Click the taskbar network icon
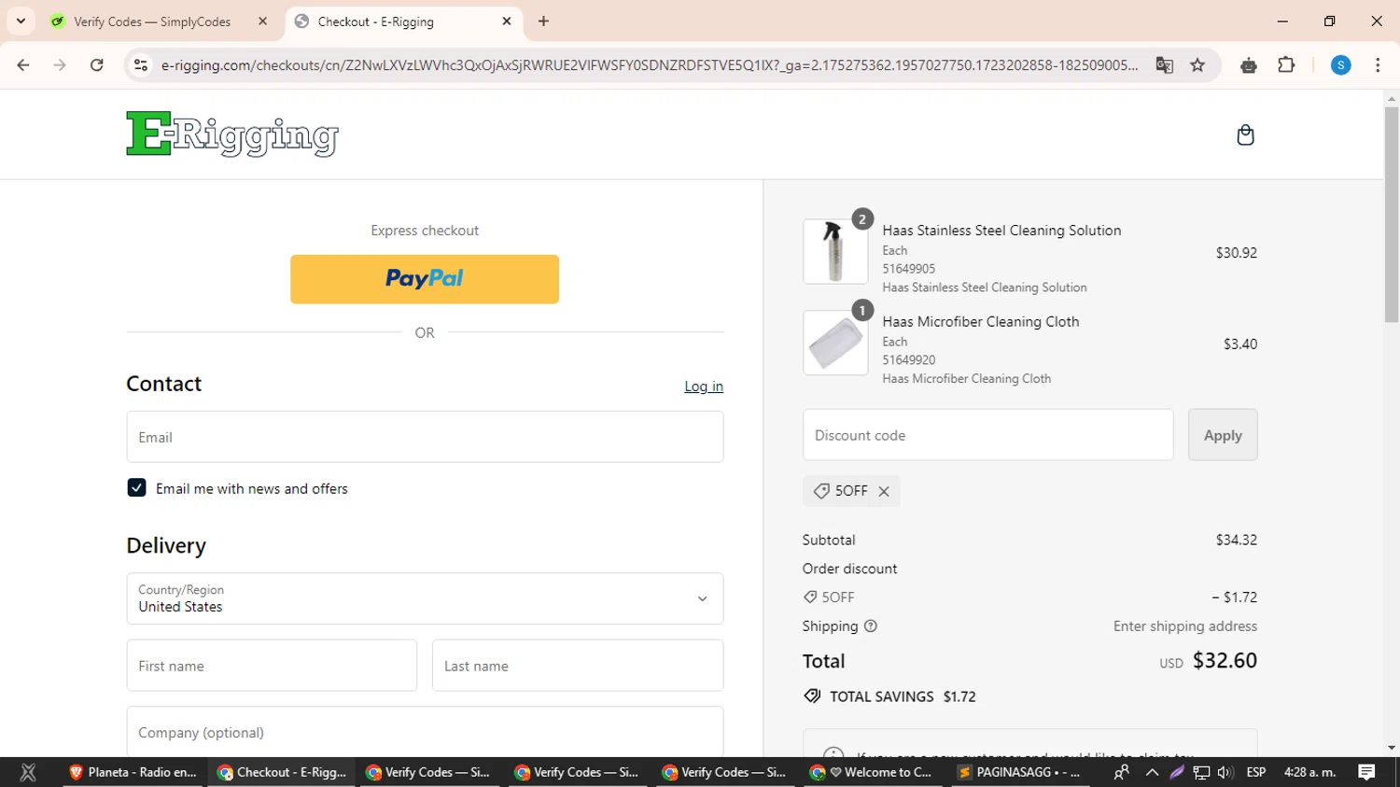Image resolution: width=1400 pixels, height=787 pixels. [x=1201, y=772]
